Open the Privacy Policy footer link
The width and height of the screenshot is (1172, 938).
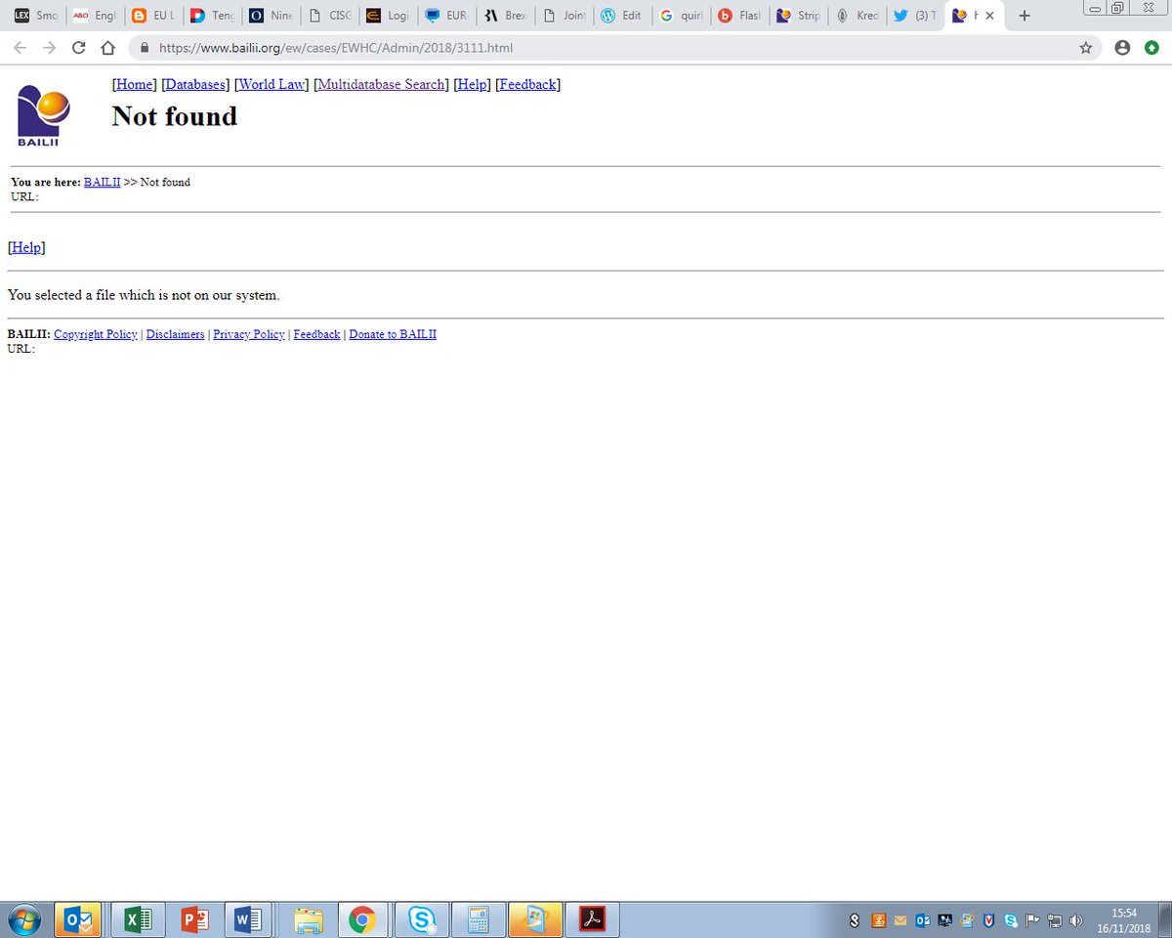click(249, 334)
